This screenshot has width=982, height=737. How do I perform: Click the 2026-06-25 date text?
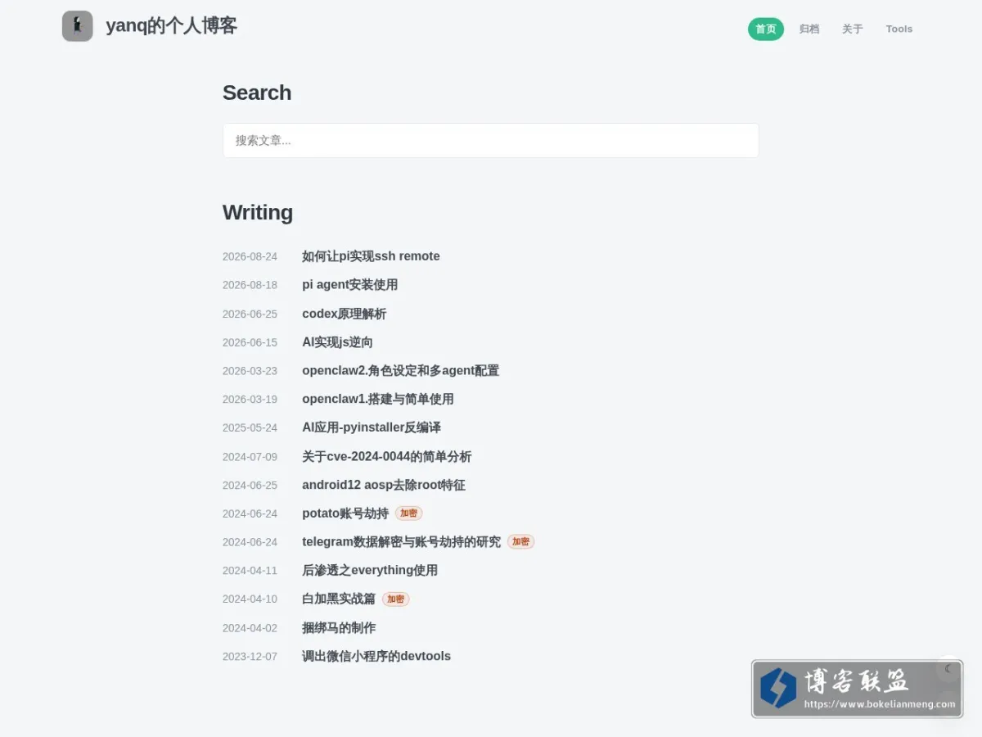click(x=250, y=314)
